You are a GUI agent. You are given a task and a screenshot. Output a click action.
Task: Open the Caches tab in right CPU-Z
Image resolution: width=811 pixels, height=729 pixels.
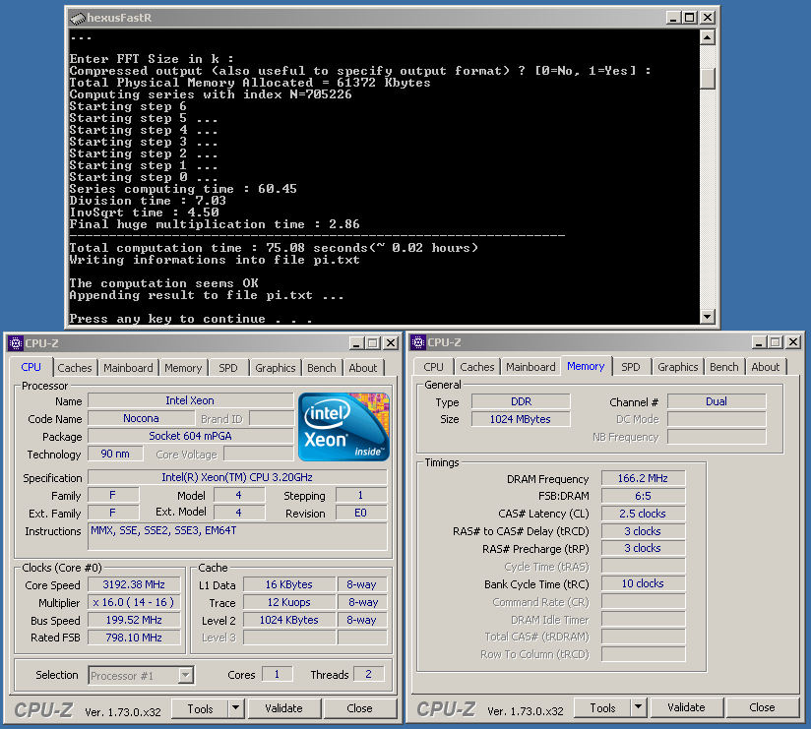coord(477,367)
